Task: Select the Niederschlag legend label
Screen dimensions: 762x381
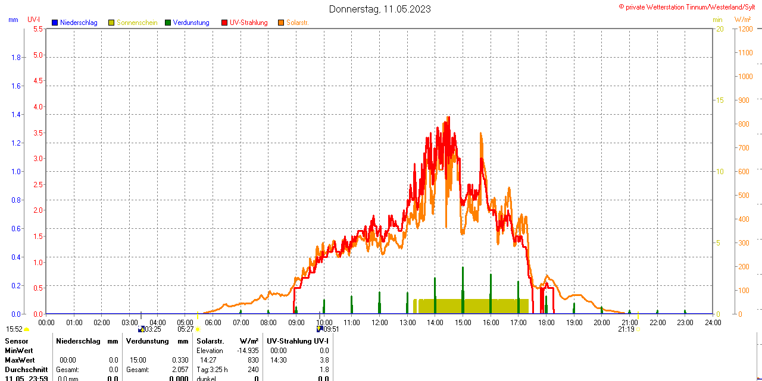Action: [x=78, y=23]
